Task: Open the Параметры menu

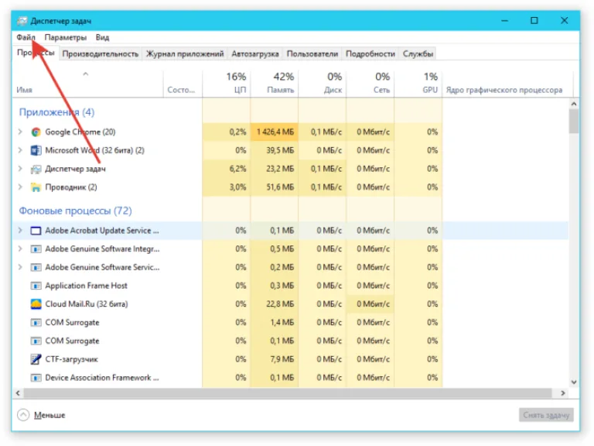Action: pyautogui.click(x=66, y=37)
